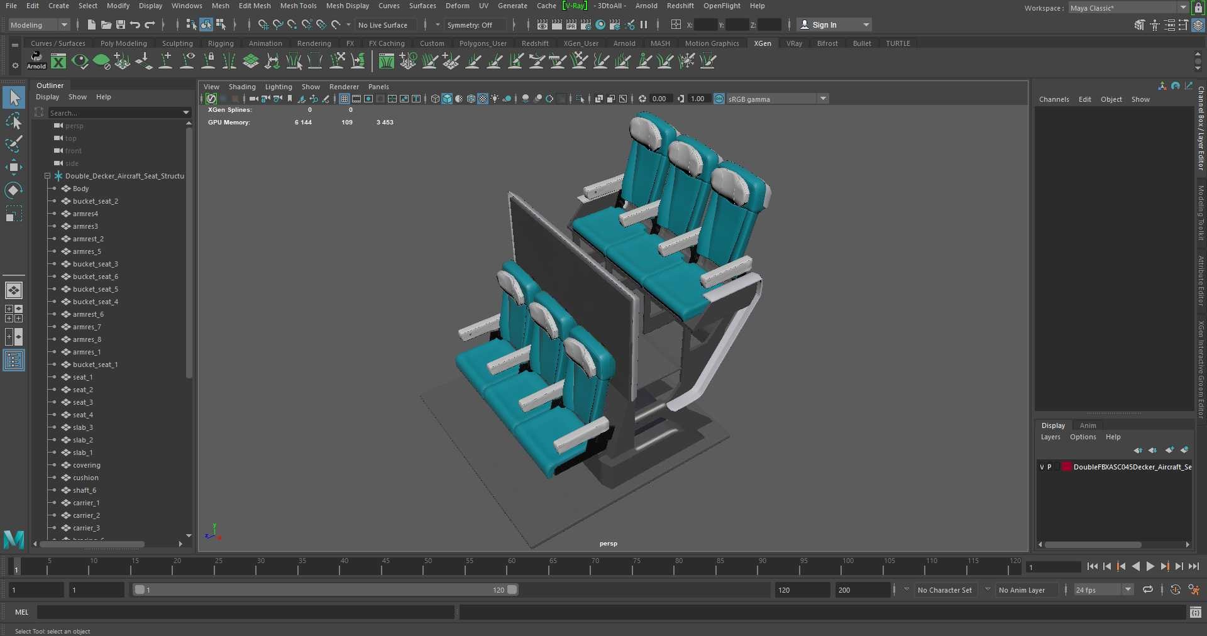This screenshot has width=1207, height=636.
Task: Collapse Double_Decker_Aircraft_Seat_Structu group
Action: 48,176
